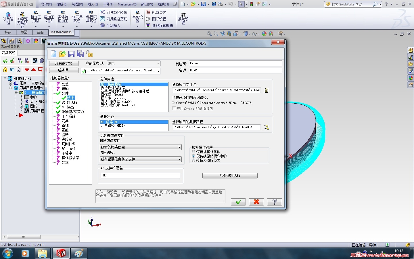The height and width of the screenshot is (259, 414).
Task: Click the verify solid block icon
Action: (42, 61)
